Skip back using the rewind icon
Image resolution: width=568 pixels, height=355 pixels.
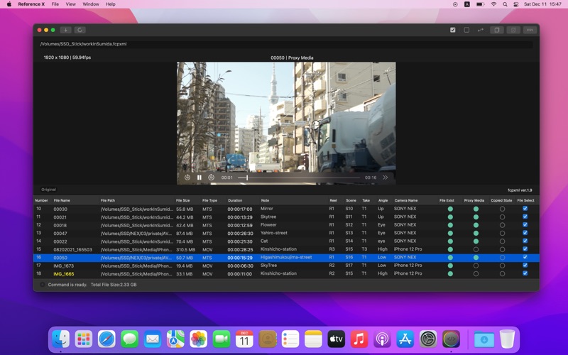187,177
